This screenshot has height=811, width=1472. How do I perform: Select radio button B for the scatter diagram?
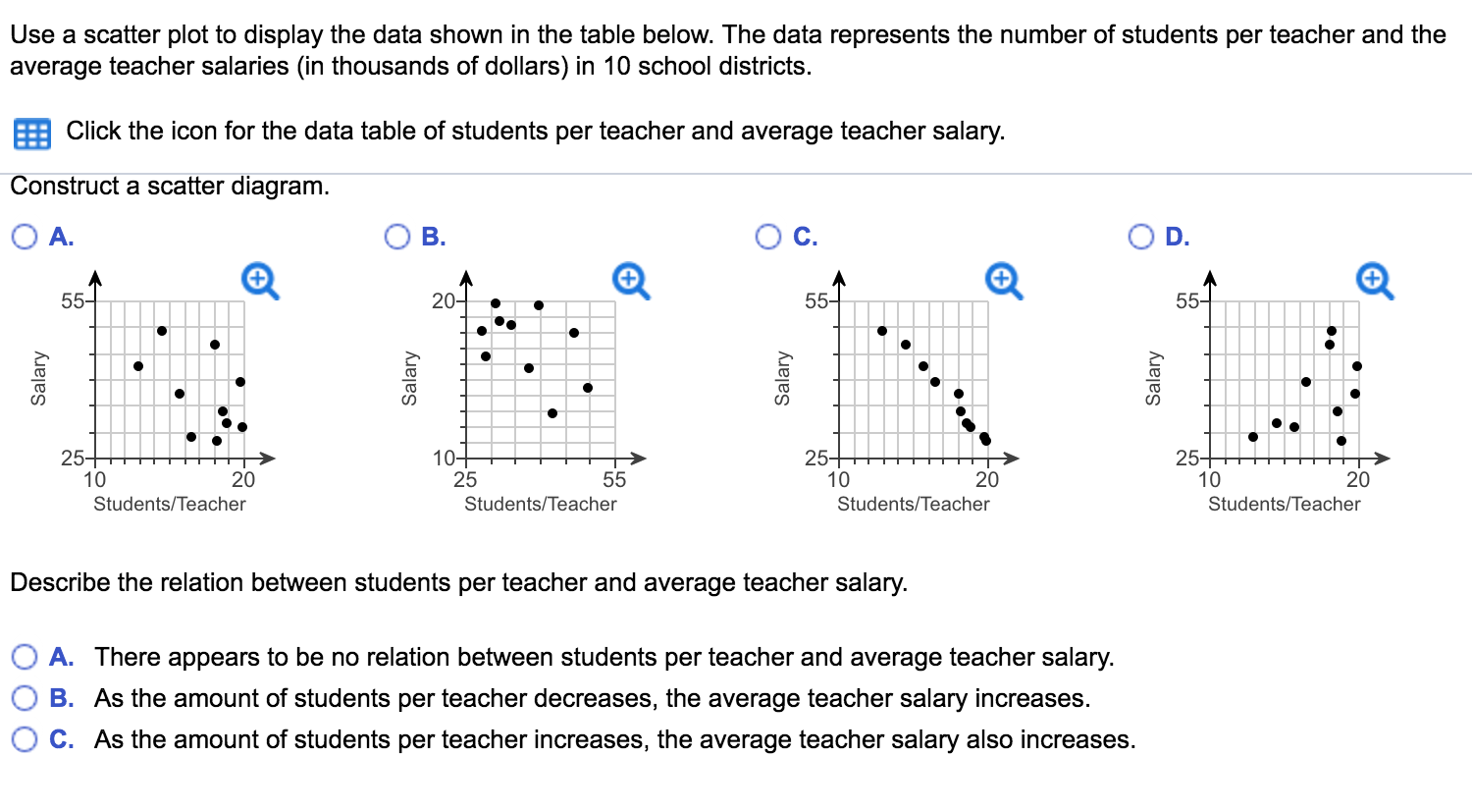point(396,237)
